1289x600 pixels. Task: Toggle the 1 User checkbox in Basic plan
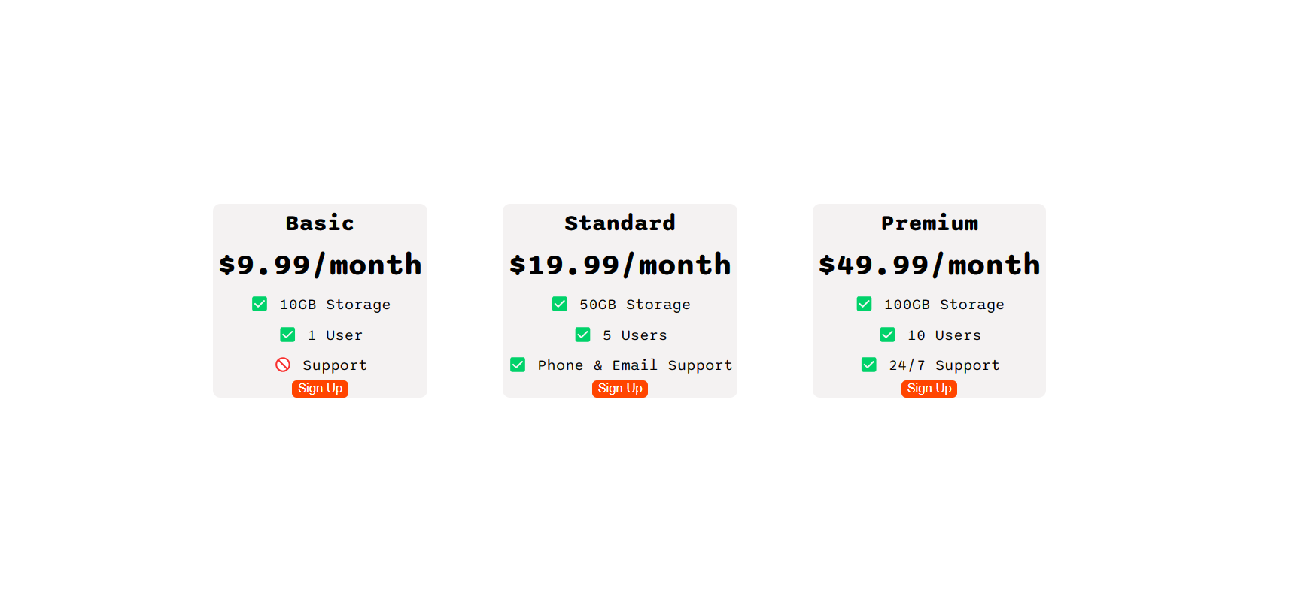[287, 335]
